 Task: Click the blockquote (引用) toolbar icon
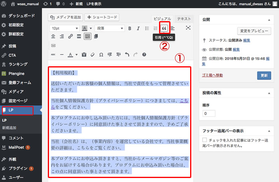[165, 28]
